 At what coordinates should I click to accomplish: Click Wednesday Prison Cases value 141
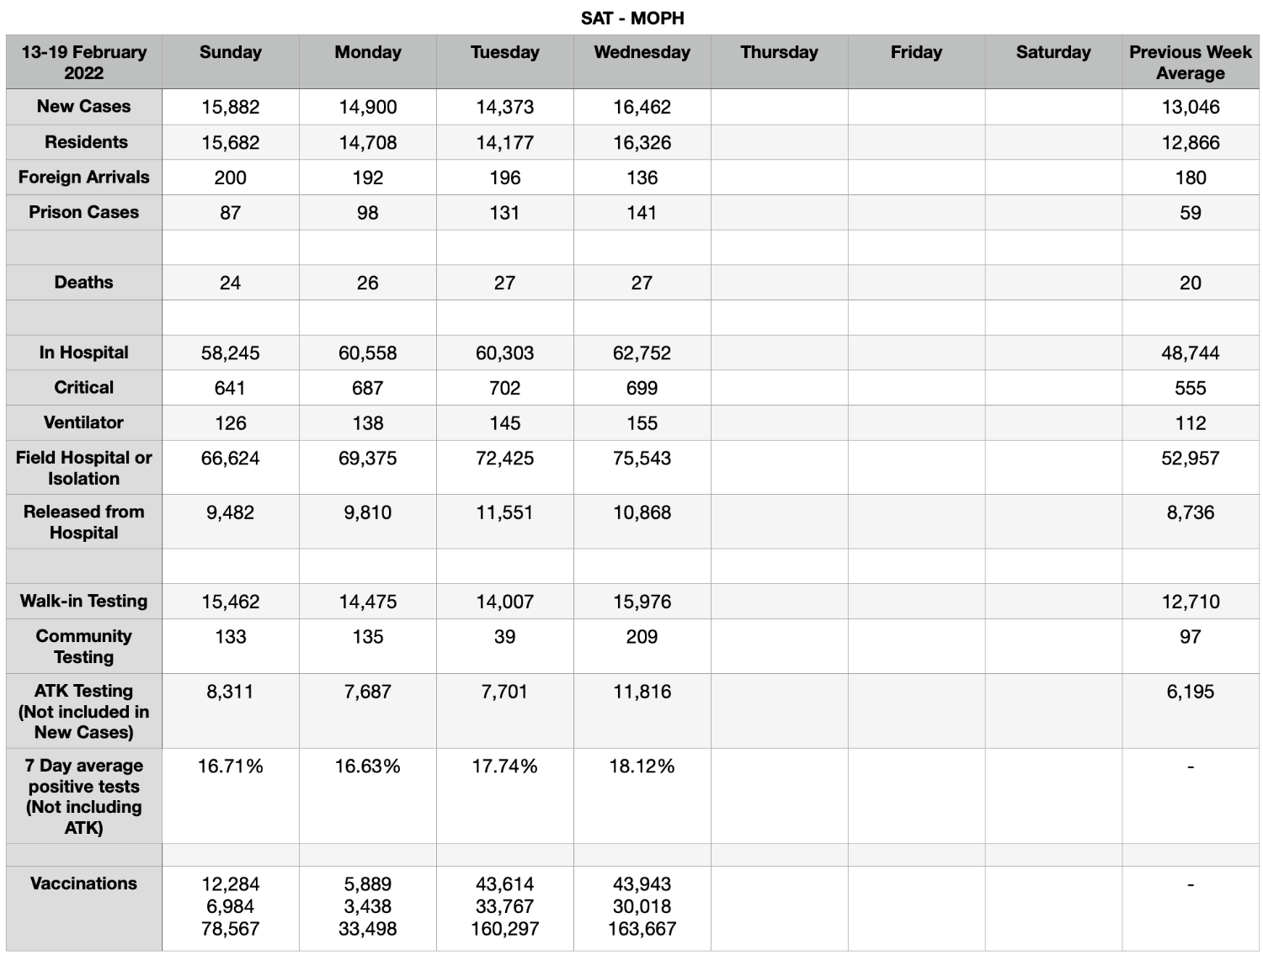[642, 213]
